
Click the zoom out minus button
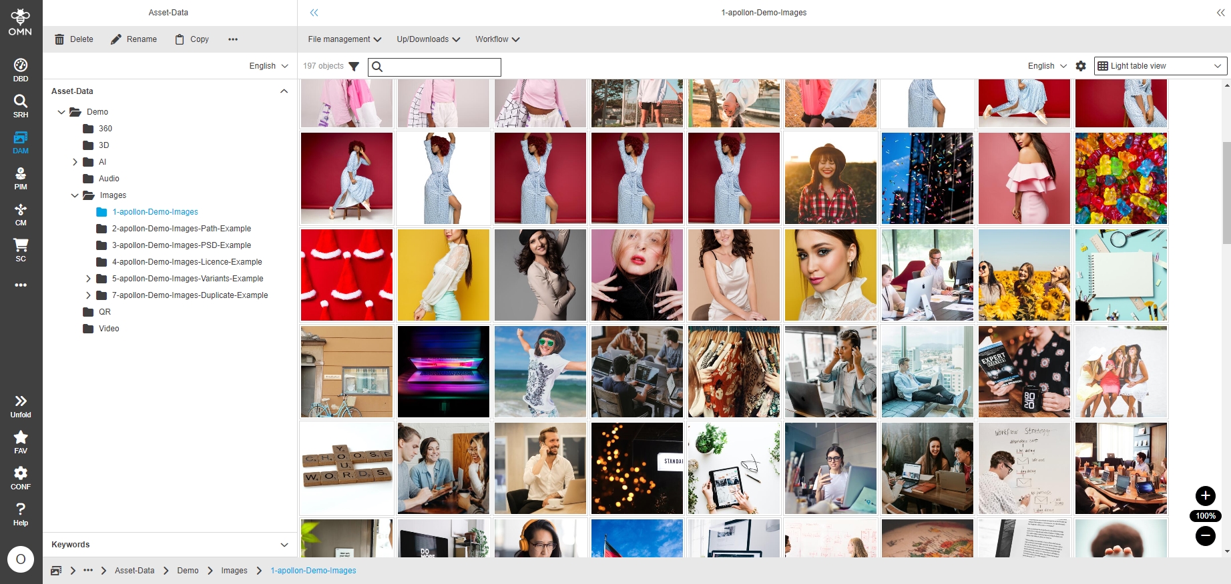pyautogui.click(x=1205, y=535)
